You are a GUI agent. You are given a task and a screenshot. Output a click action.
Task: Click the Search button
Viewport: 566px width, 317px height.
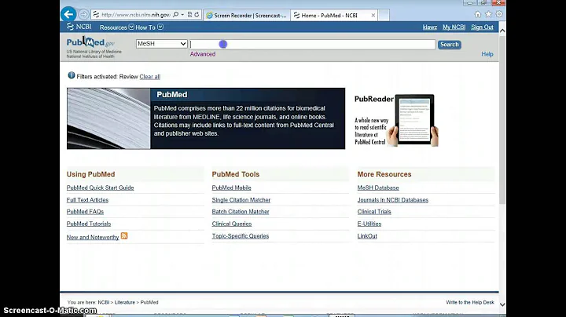[450, 44]
